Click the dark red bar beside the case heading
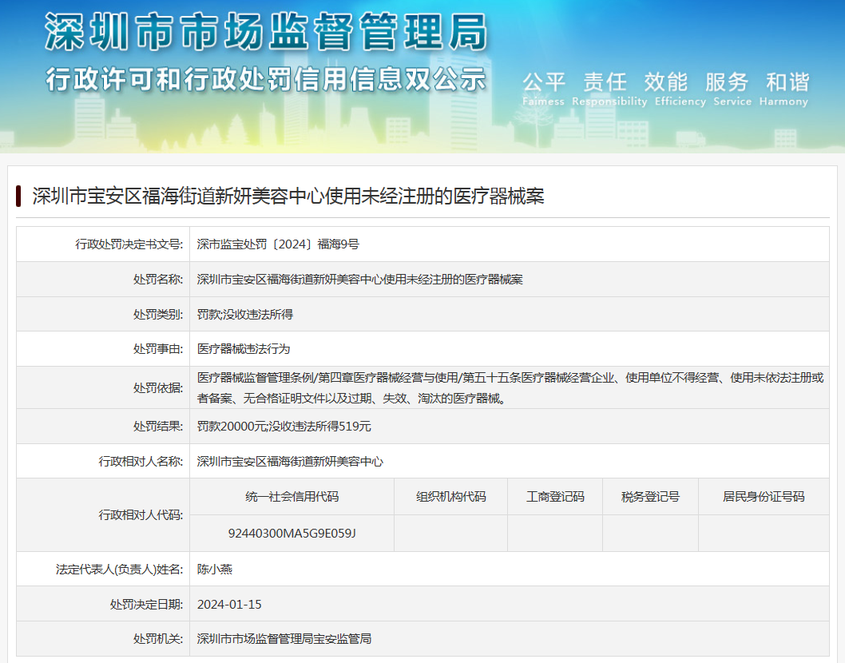 click(18, 197)
